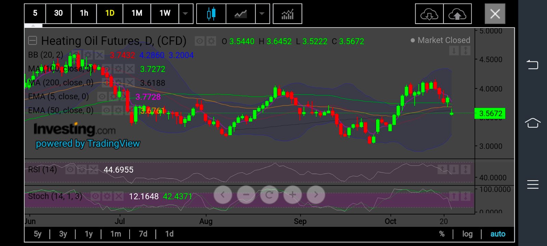
Task: Open RSI (14) settings gear
Action: 82,169
